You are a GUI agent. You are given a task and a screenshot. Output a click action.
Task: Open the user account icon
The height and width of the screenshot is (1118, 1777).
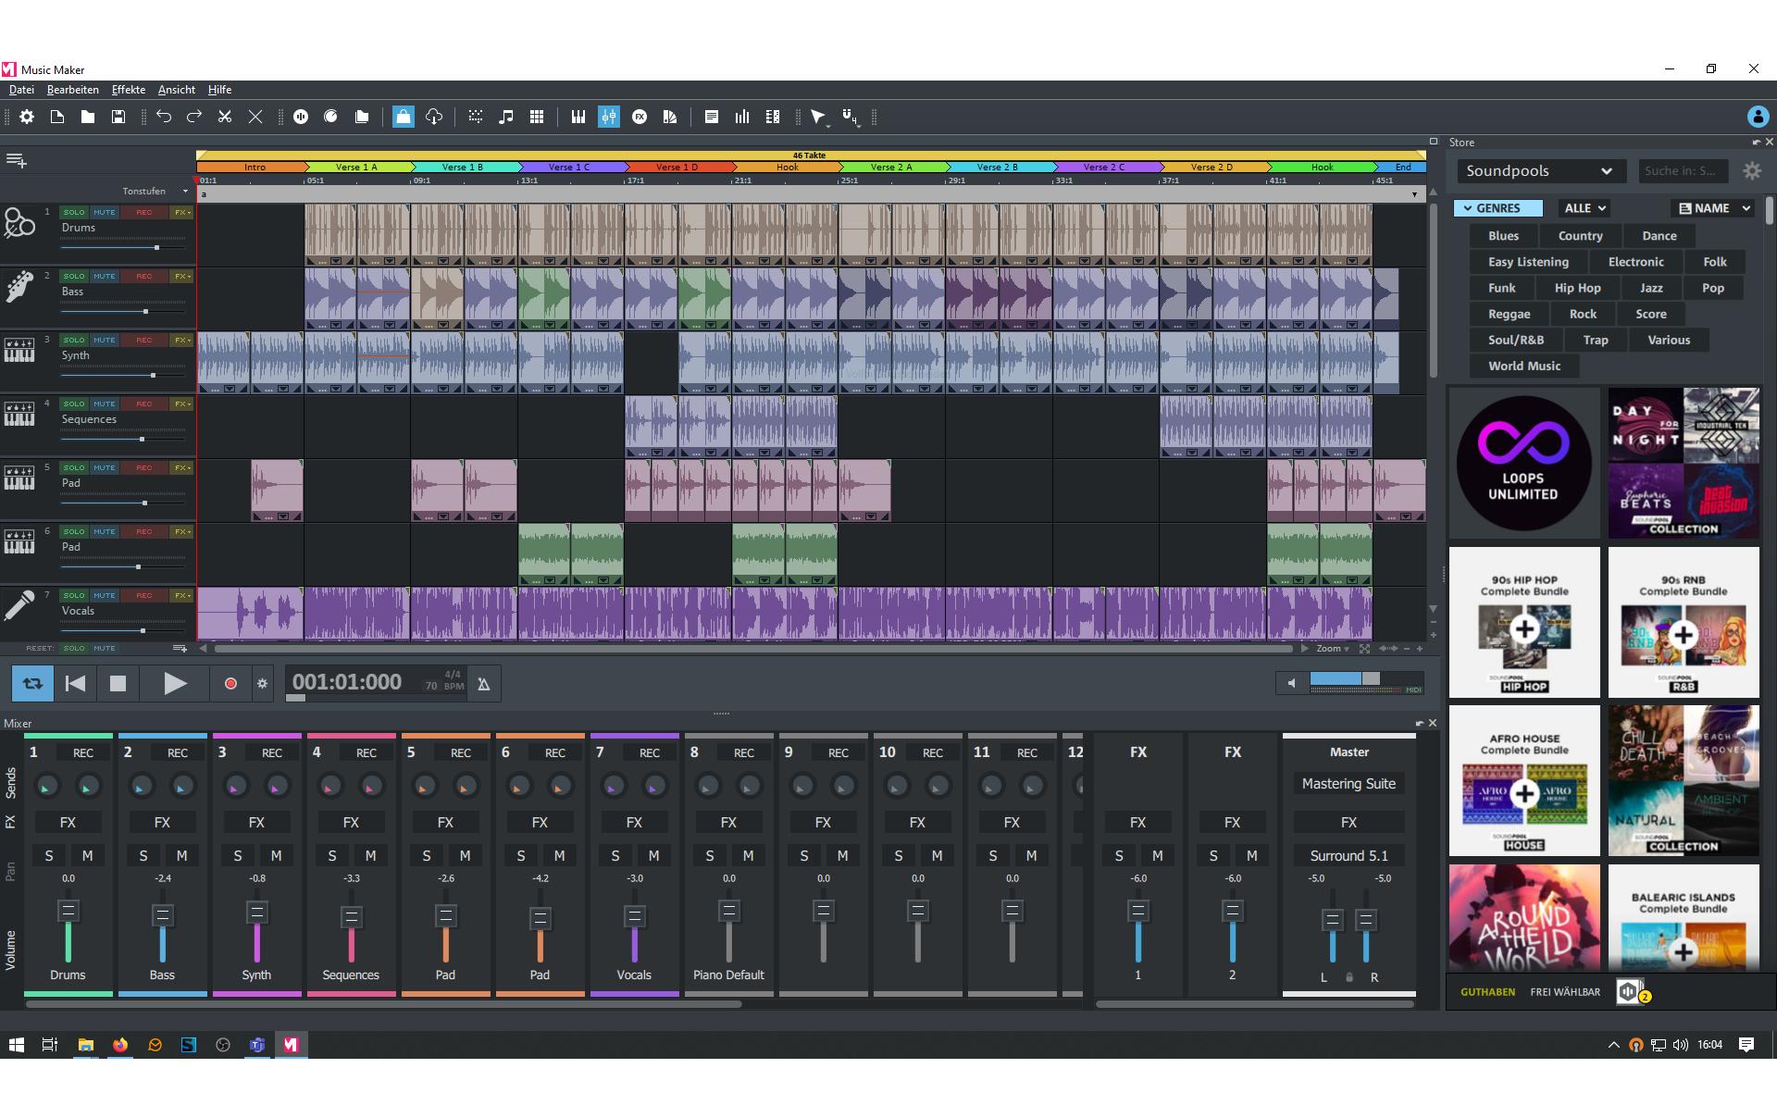[1758, 117]
